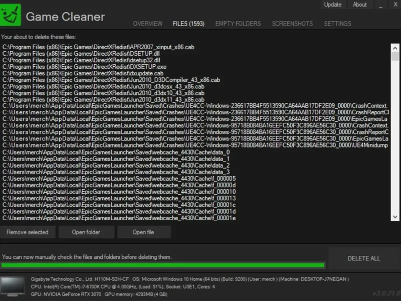Select the Cache f_000013 file row
Viewport: 401px width, 301px height.
point(196,198)
